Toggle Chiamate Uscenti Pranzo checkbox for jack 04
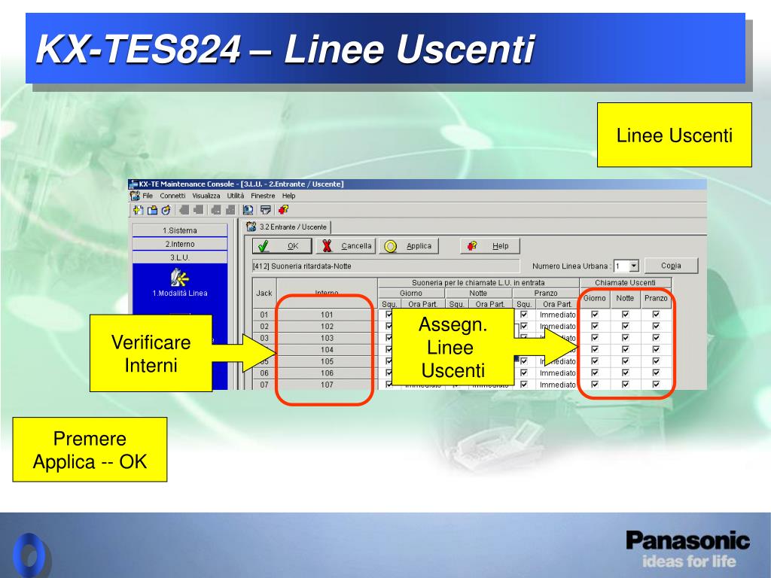The image size is (771, 578). point(656,349)
